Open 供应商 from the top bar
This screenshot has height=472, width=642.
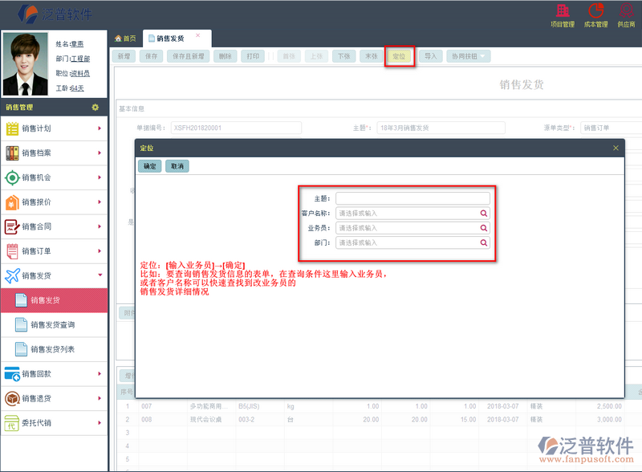pos(626,15)
